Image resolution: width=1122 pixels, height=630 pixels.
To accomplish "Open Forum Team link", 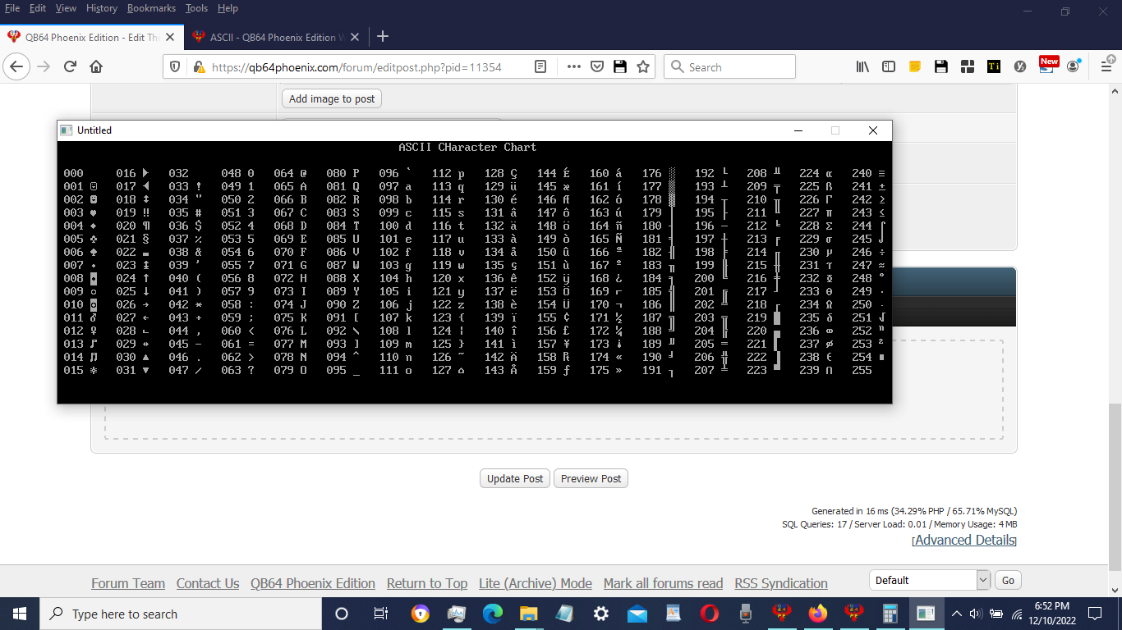I will click(128, 583).
